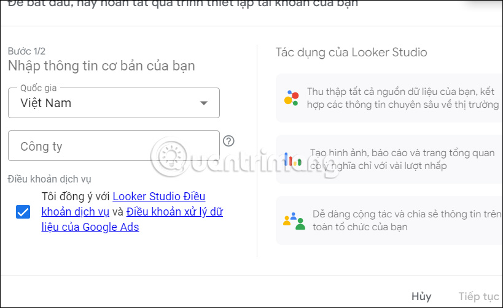Click the help icon beside Công ty field

(x=228, y=141)
